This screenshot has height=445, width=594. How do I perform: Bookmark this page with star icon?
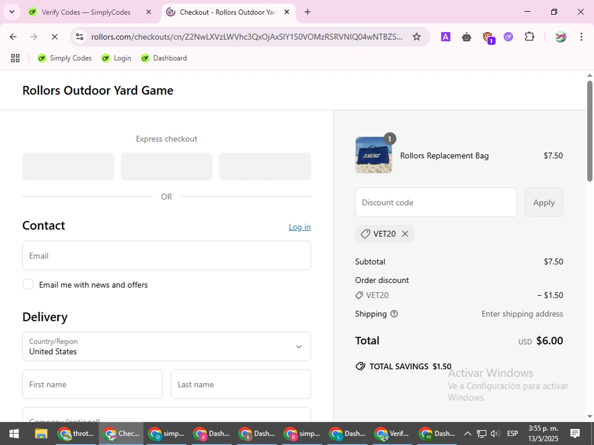coord(417,37)
